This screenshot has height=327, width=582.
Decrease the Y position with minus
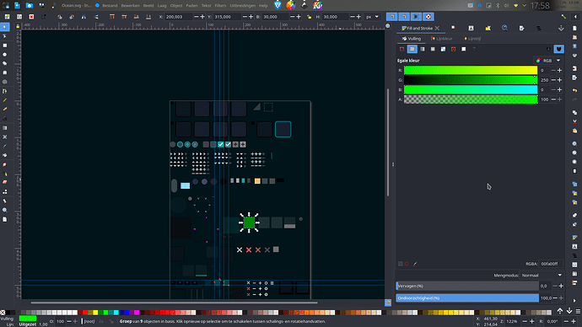pos(245,17)
